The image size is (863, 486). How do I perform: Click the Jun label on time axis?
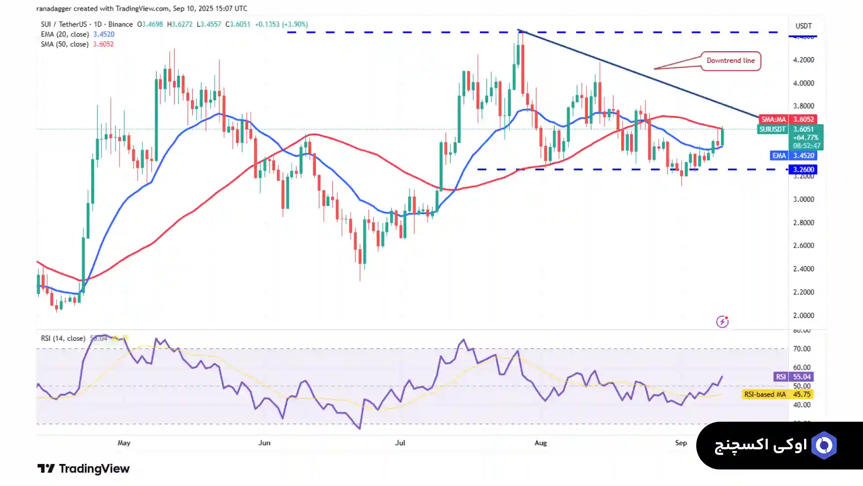point(264,443)
